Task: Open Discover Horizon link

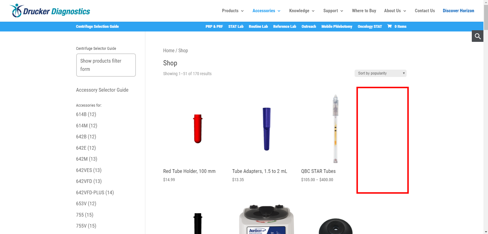Action: 458,11
